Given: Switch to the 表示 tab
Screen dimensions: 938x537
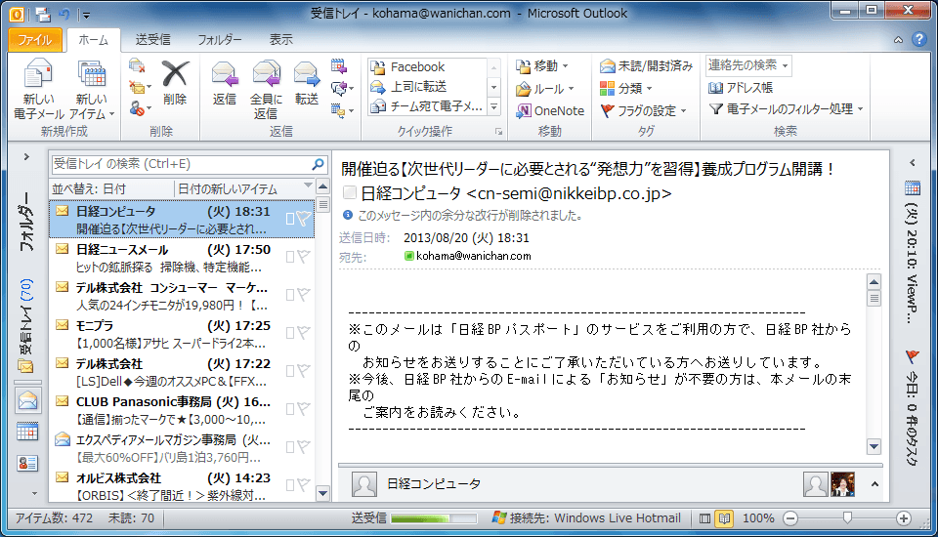Looking at the screenshot, I should (280, 39).
